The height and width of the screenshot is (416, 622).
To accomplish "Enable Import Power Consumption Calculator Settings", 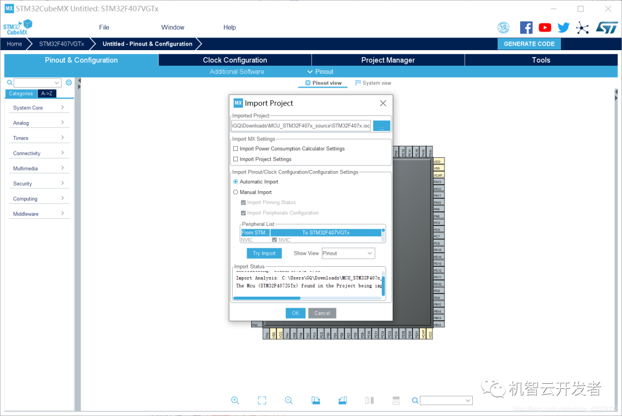I will 236,149.
